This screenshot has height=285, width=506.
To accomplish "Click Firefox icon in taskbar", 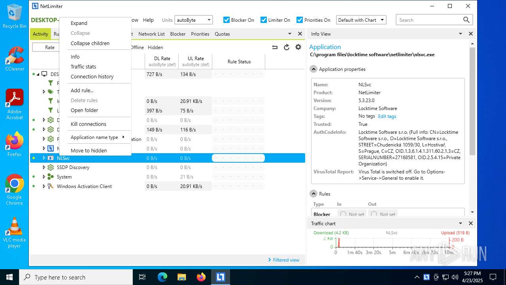I will point(201,277).
